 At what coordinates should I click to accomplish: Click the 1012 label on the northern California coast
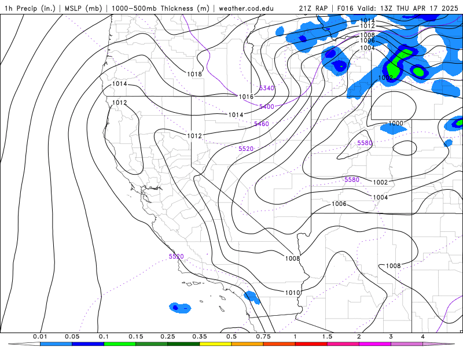(x=120, y=103)
